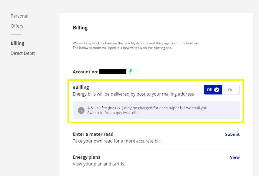Click the redacted account number
259x176 pixels.
[113, 72]
